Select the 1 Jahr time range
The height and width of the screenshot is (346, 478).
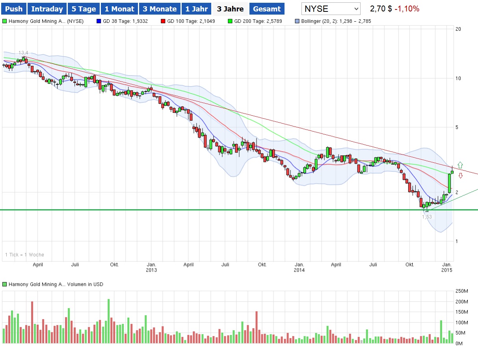(x=196, y=8)
